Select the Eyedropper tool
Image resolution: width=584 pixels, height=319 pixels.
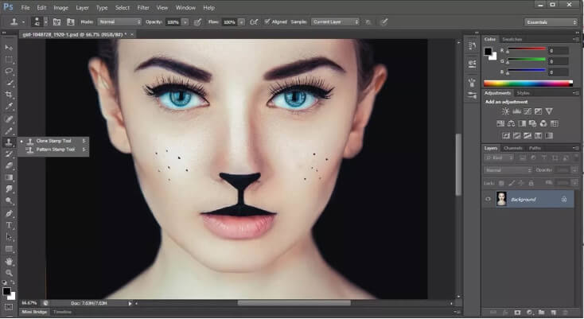10,107
